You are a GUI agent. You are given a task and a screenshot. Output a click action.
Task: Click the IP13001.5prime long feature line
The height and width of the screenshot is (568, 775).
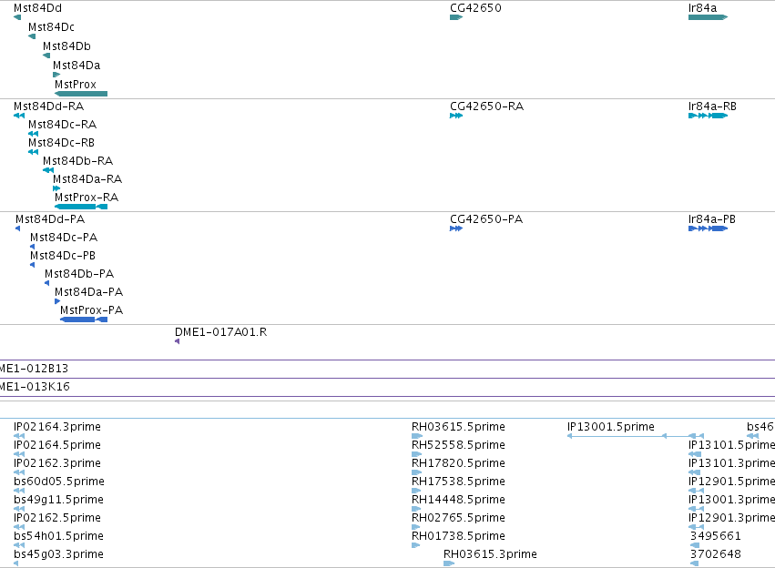click(636, 436)
